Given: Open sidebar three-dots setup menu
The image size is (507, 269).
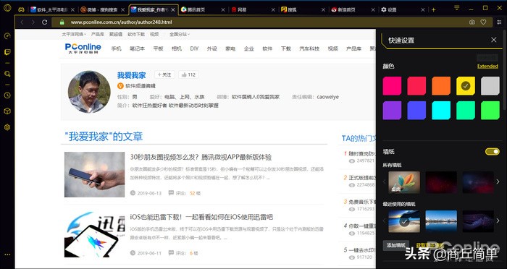Looking at the screenshot, I should (7, 255).
